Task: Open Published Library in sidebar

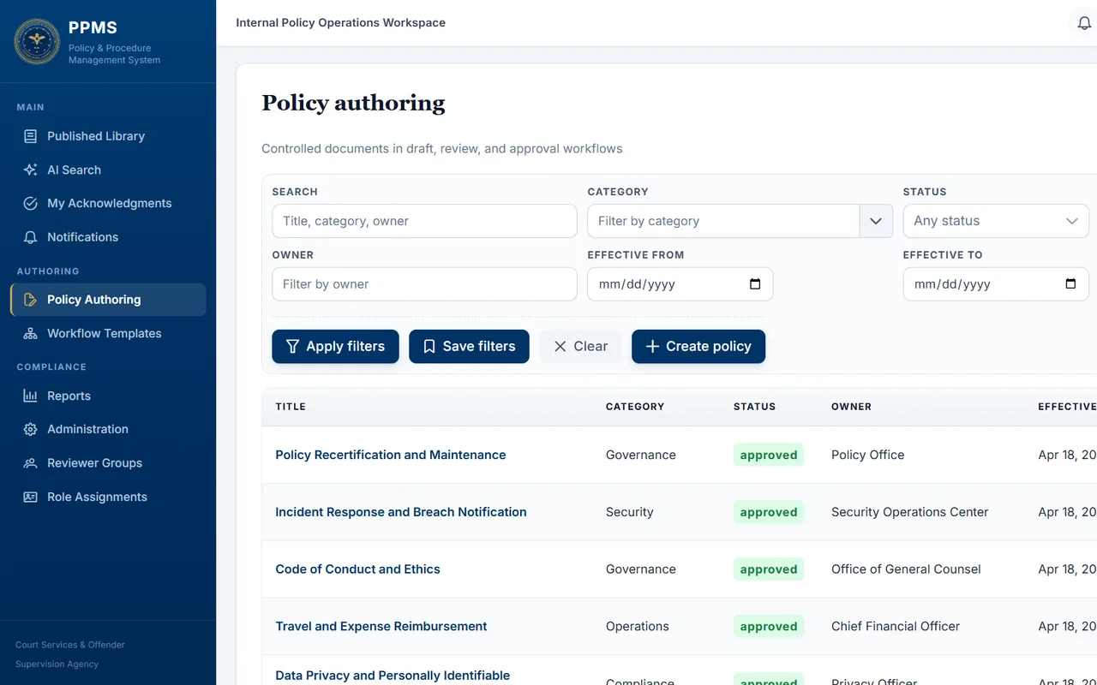Action: coord(108,136)
